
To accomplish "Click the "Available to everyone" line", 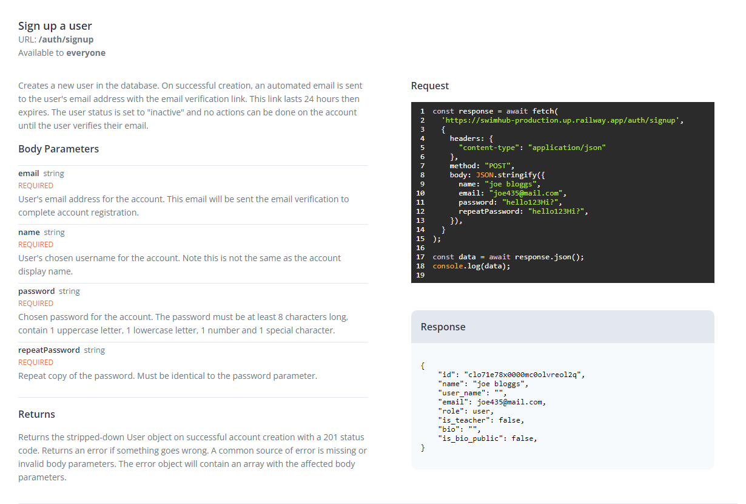I will pos(62,53).
